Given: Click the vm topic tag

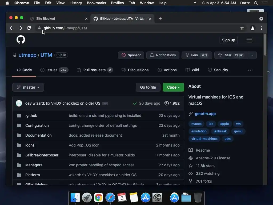Looking at the screenshot, I should pyautogui.click(x=238, y=124).
